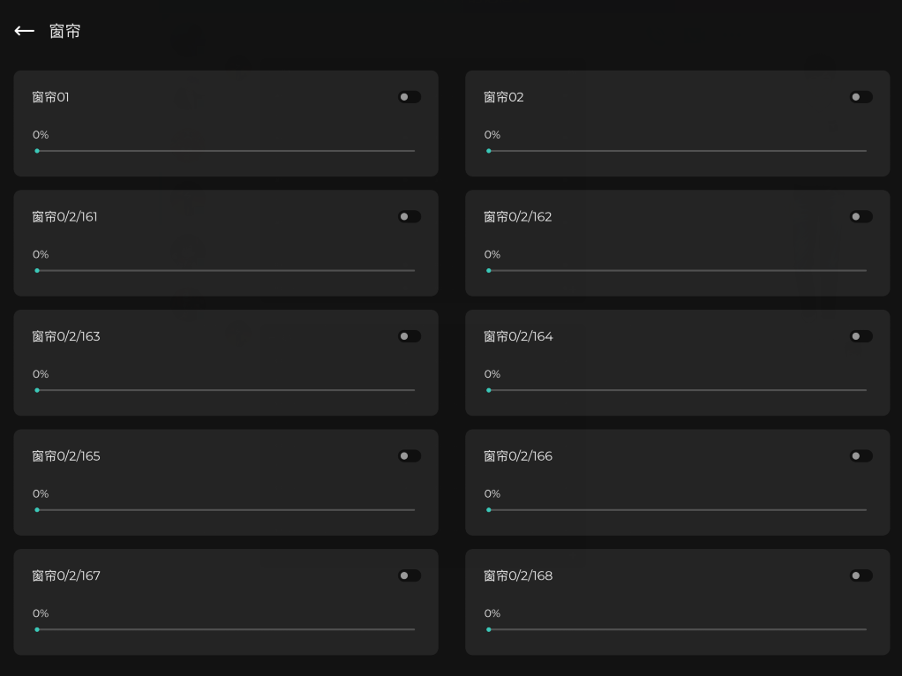Image resolution: width=902 pixels, height=676 pixels.
Task: Switch on the 窗帘0/2/164 toggle
Action: point(861,336)
